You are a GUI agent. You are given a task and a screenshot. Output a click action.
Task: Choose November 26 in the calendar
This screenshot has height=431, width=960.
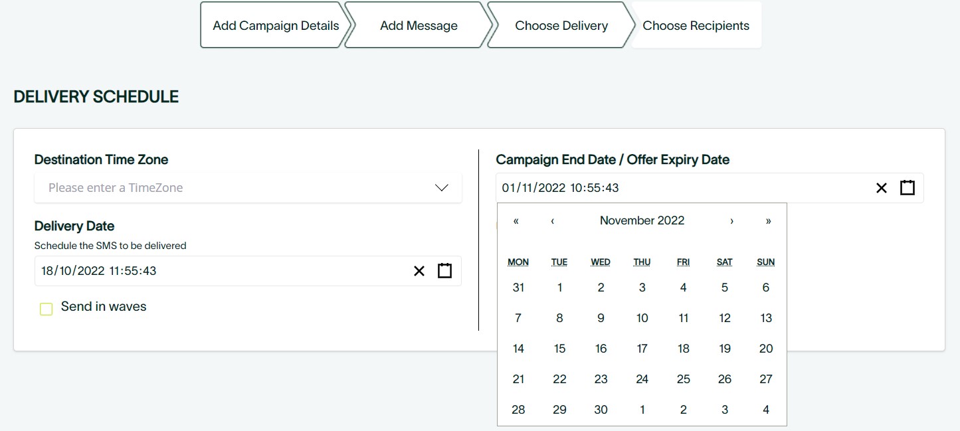725,379
